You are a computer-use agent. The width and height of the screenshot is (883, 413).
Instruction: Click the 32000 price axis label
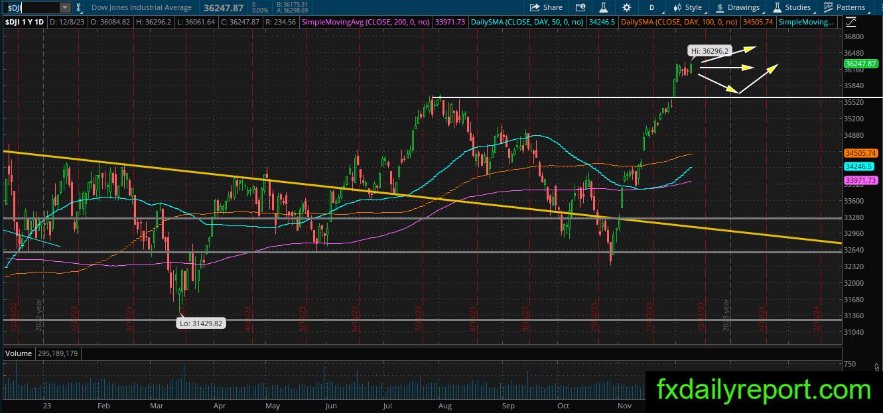click(x=854, y=283)
